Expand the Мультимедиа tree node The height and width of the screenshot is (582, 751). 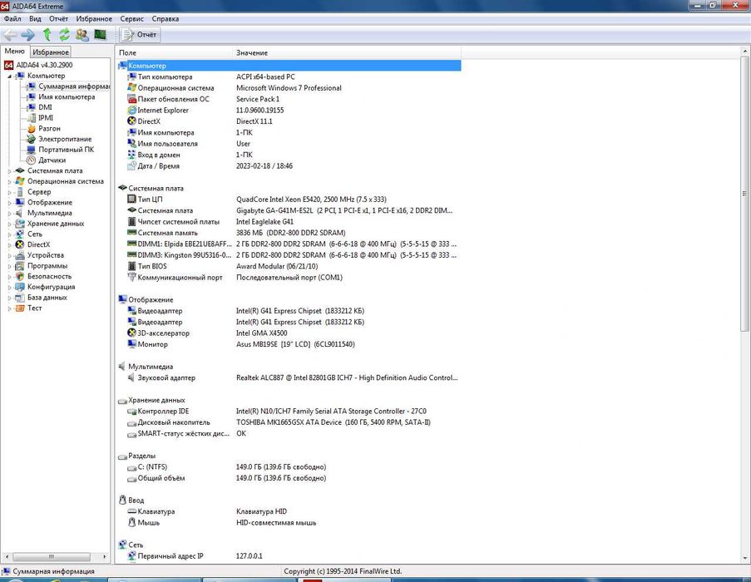(9, 213)
